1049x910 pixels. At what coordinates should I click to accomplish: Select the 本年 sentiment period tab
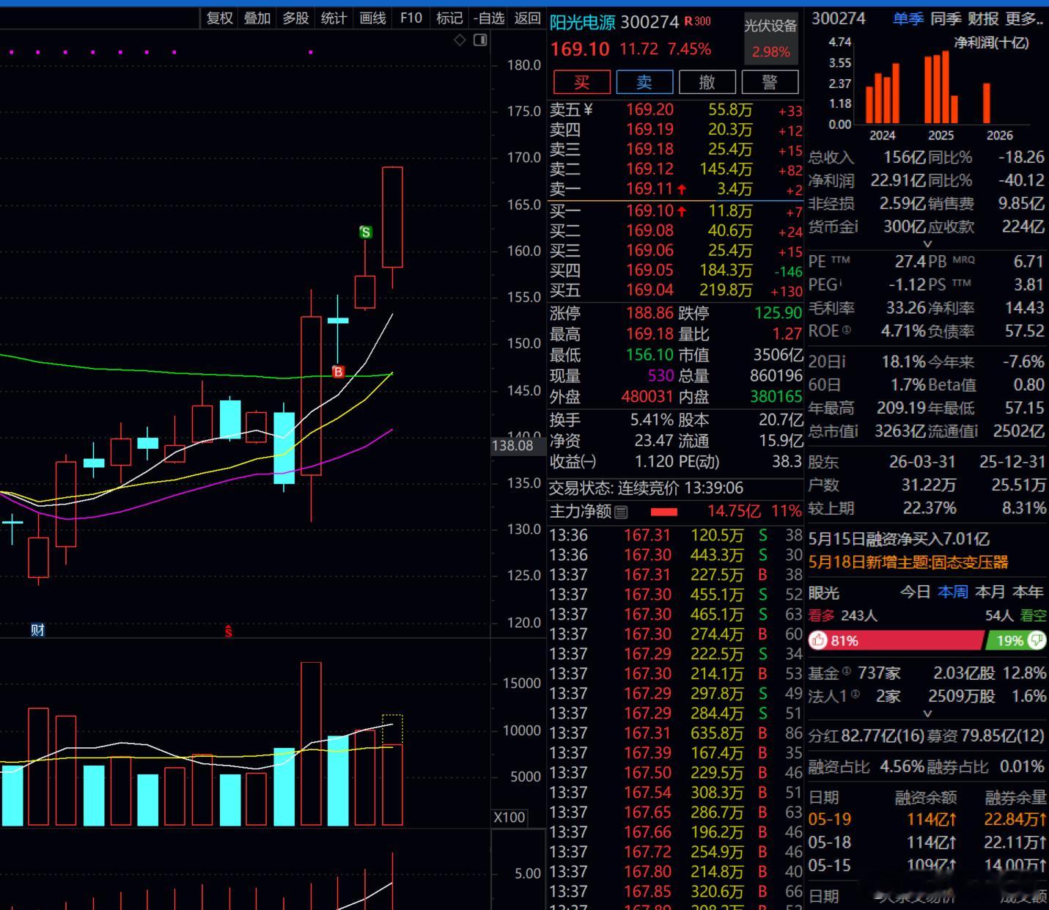click(x=1028, y=592)
